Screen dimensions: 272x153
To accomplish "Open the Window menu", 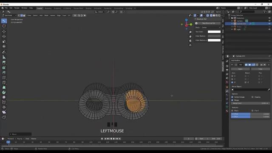I will (x=24, y=8).
